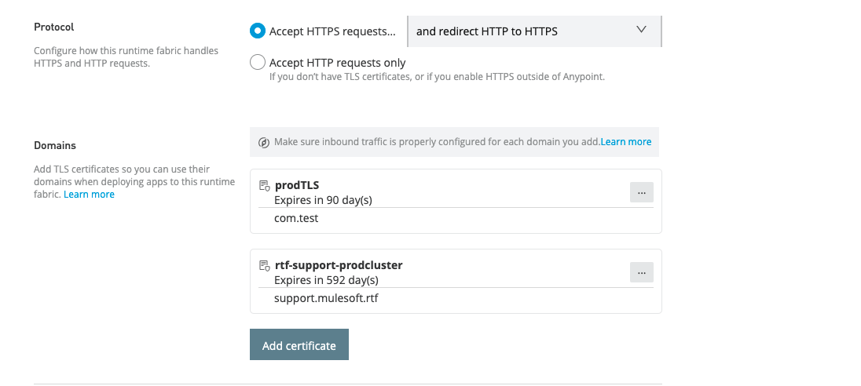Click the Expires in 90 day(s) text
861x386 pixels.
coord(323,200)
